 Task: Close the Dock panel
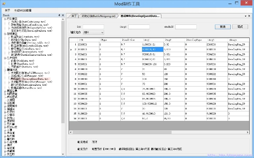click(62, 15)
